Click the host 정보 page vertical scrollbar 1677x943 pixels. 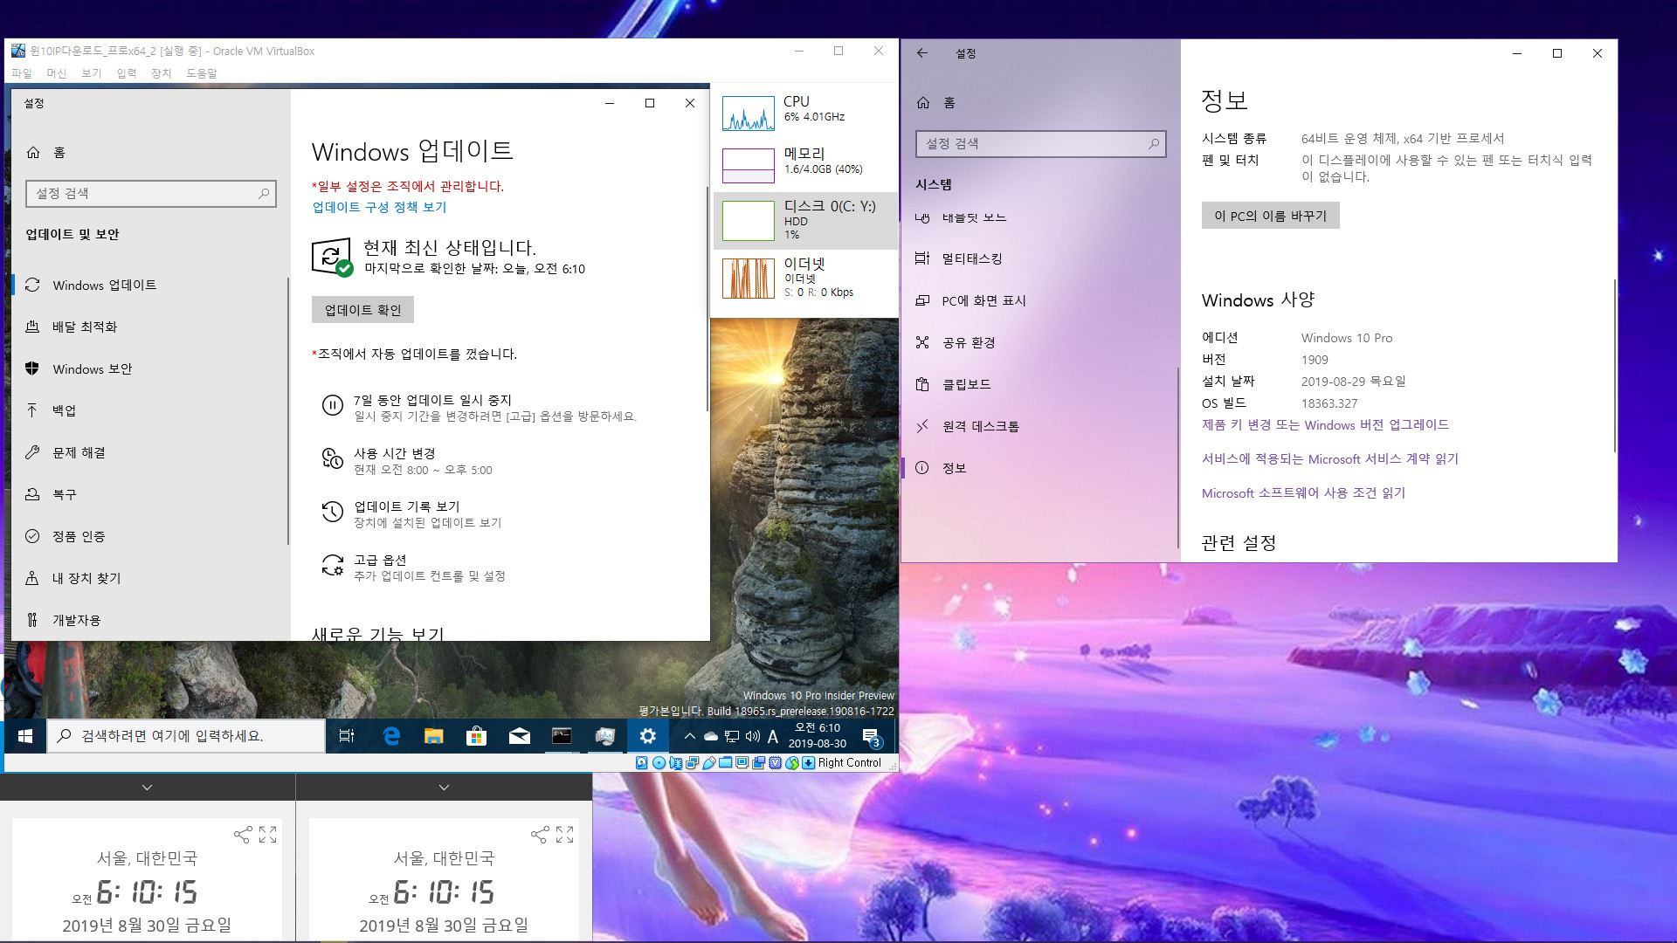coord(1614,366)
